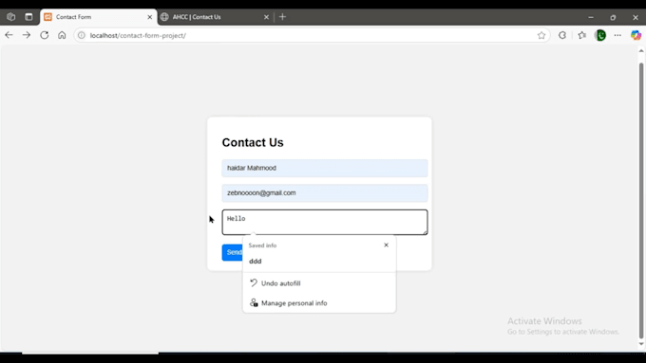This screenshot has height=363, width=646.
Task: Close the Saved info popup
Action: point(386,245)
